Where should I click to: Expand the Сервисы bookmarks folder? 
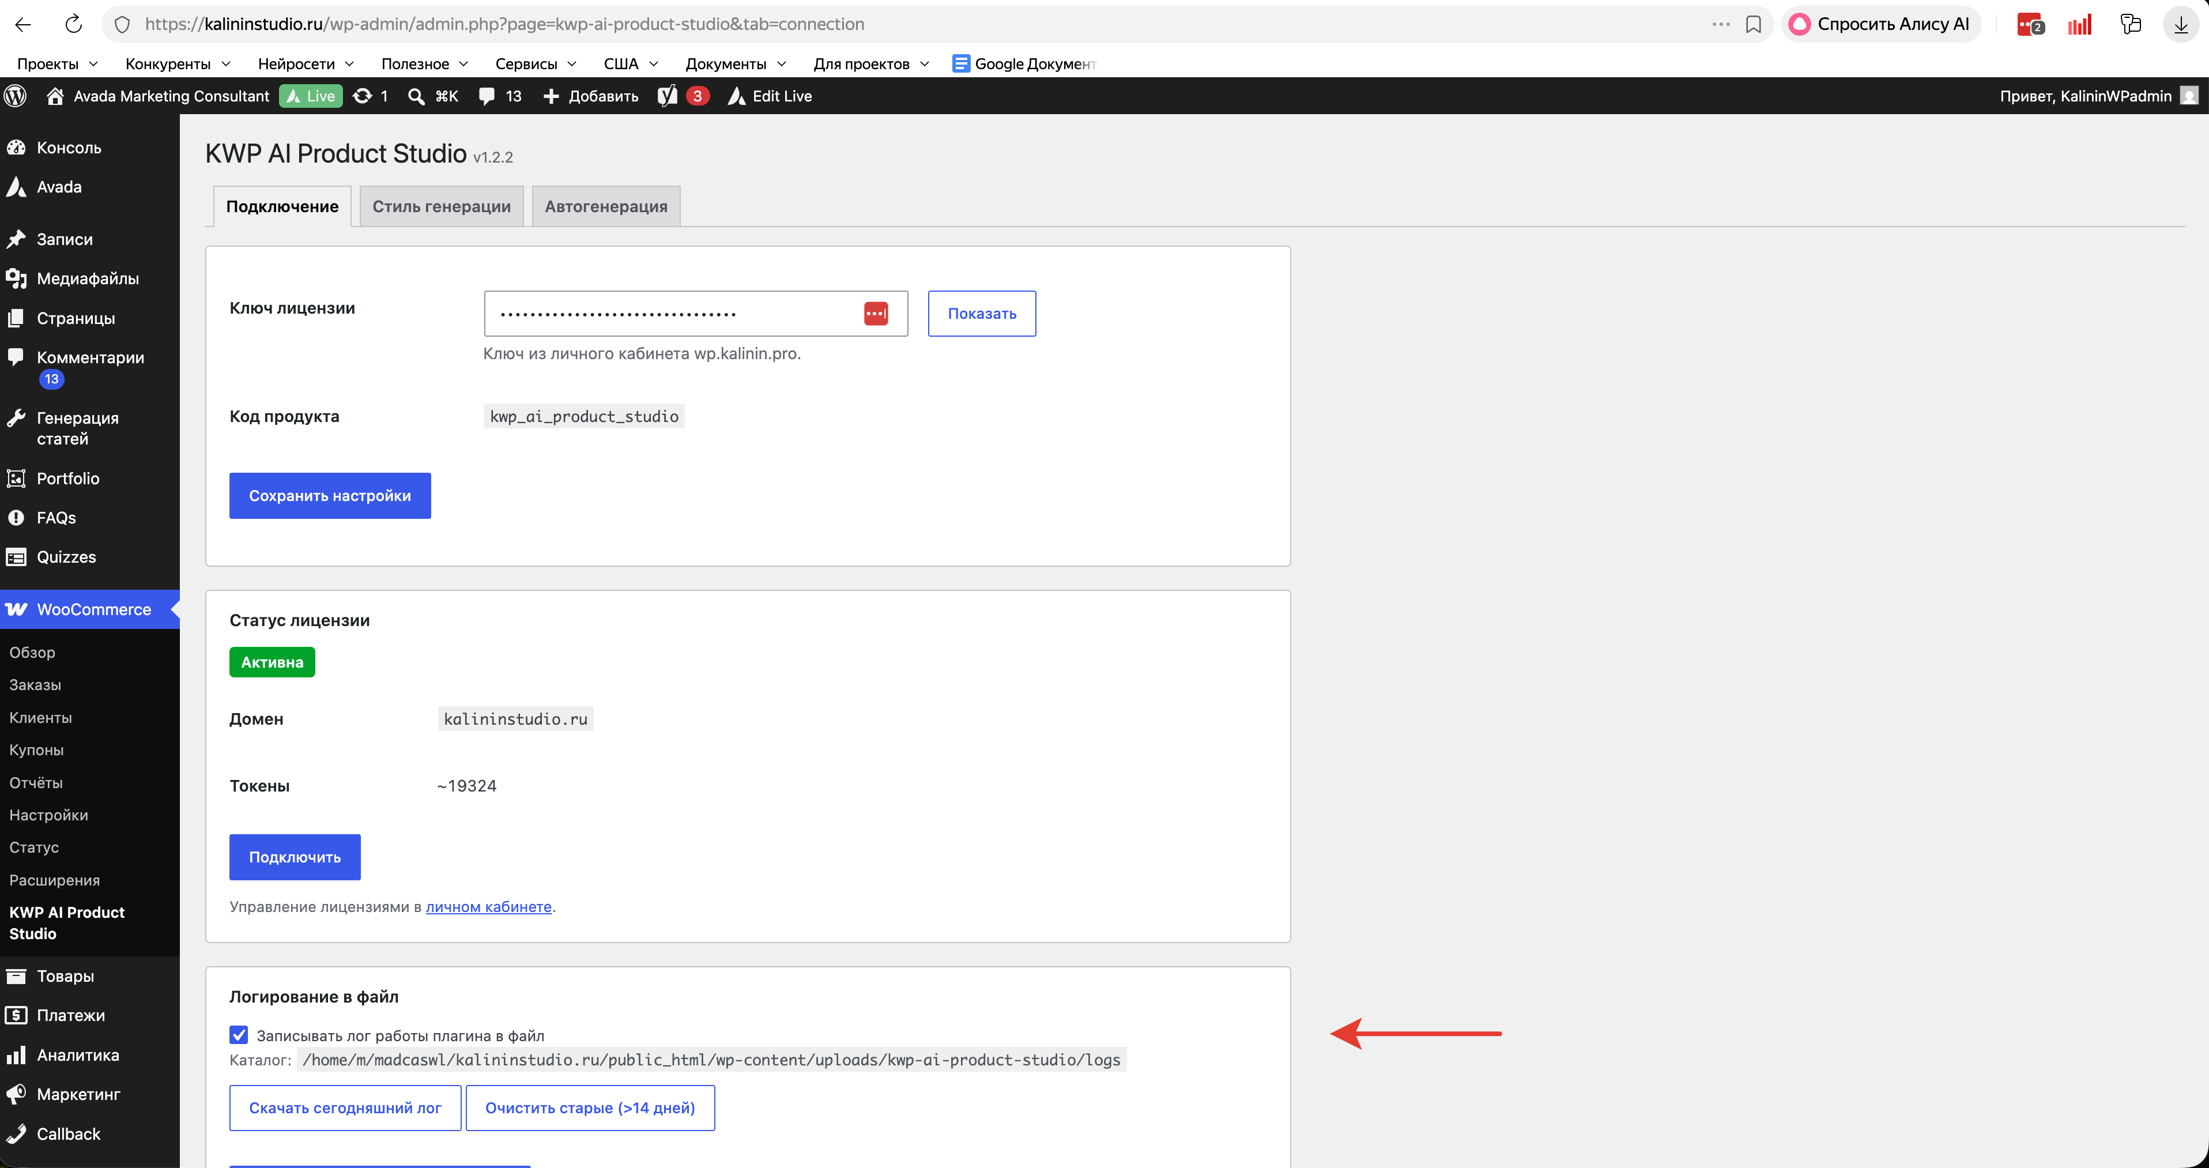click(x=536, y=63)
